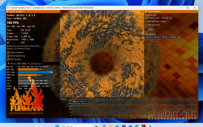The image size is (203, 127).
Task: Click the GPU usage 100% bar
Action: [x=35, y=72]
